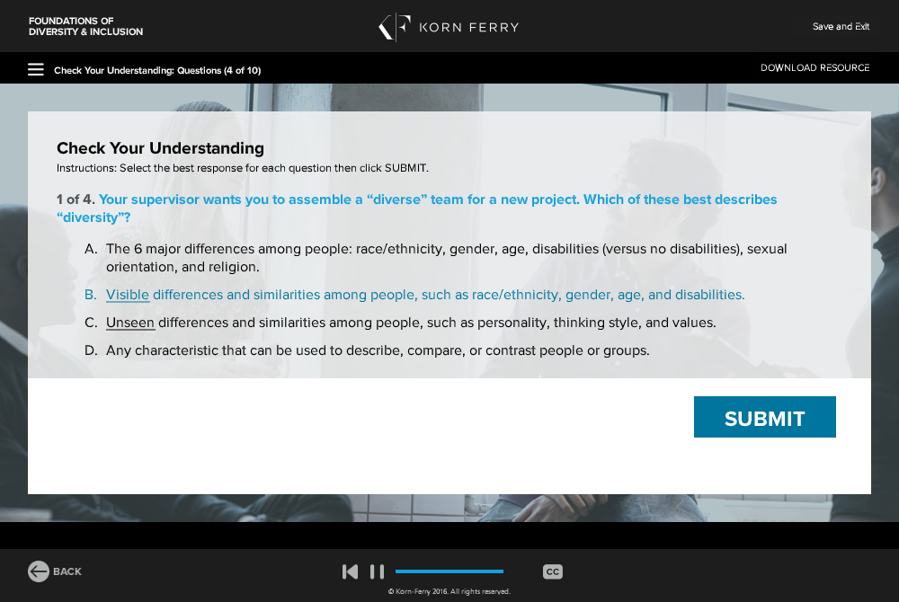The height and width of the screenshot is (602, 899).
Task: Open the hamburger menu icon
Action: (36, 69)
